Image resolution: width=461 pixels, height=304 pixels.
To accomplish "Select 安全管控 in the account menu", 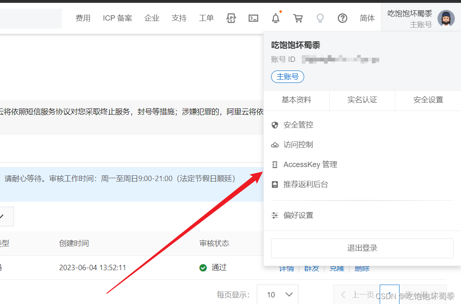I will point(298,125).
